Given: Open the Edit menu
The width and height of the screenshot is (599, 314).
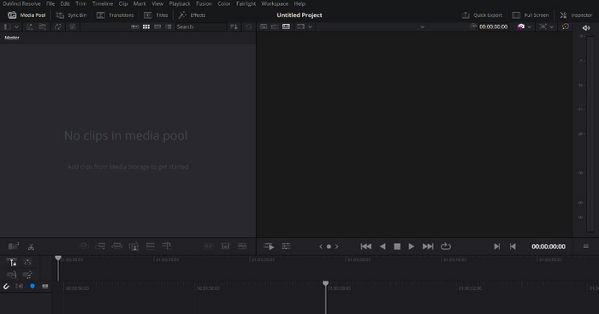Looking at the screenshot, I should coord(65,3).
